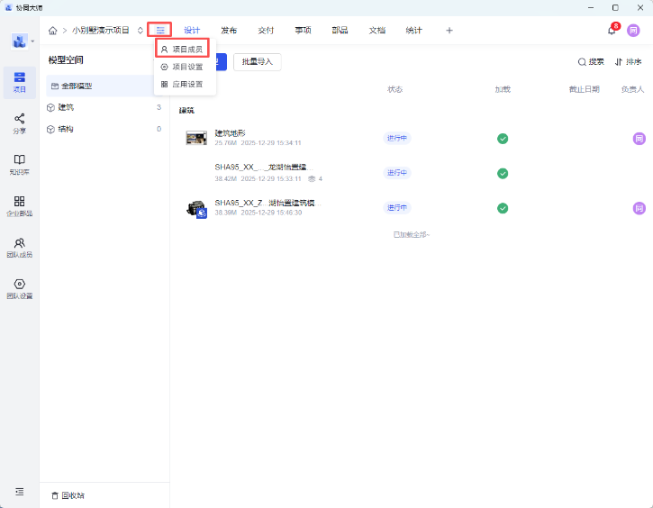The height and width of the screenshot is (508, 653).
Task: Switch to the 发布 tab
Action: point(229,31)
